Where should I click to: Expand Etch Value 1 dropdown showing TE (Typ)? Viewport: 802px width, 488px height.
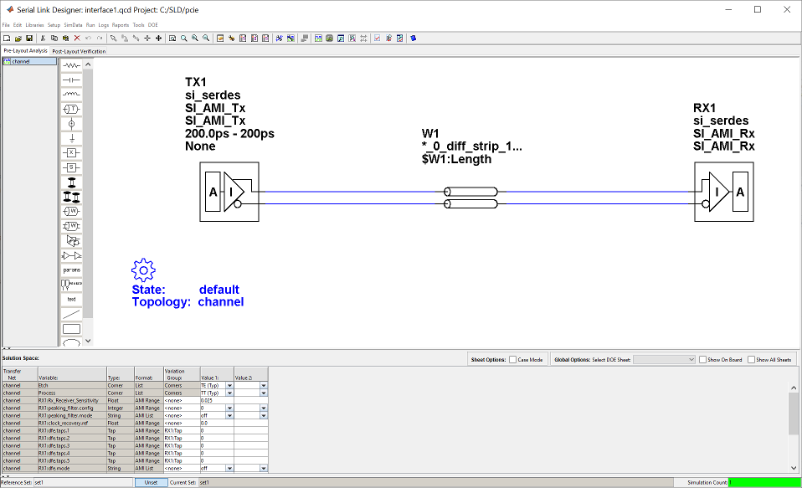pyautogui.click(x=229, y=385)
